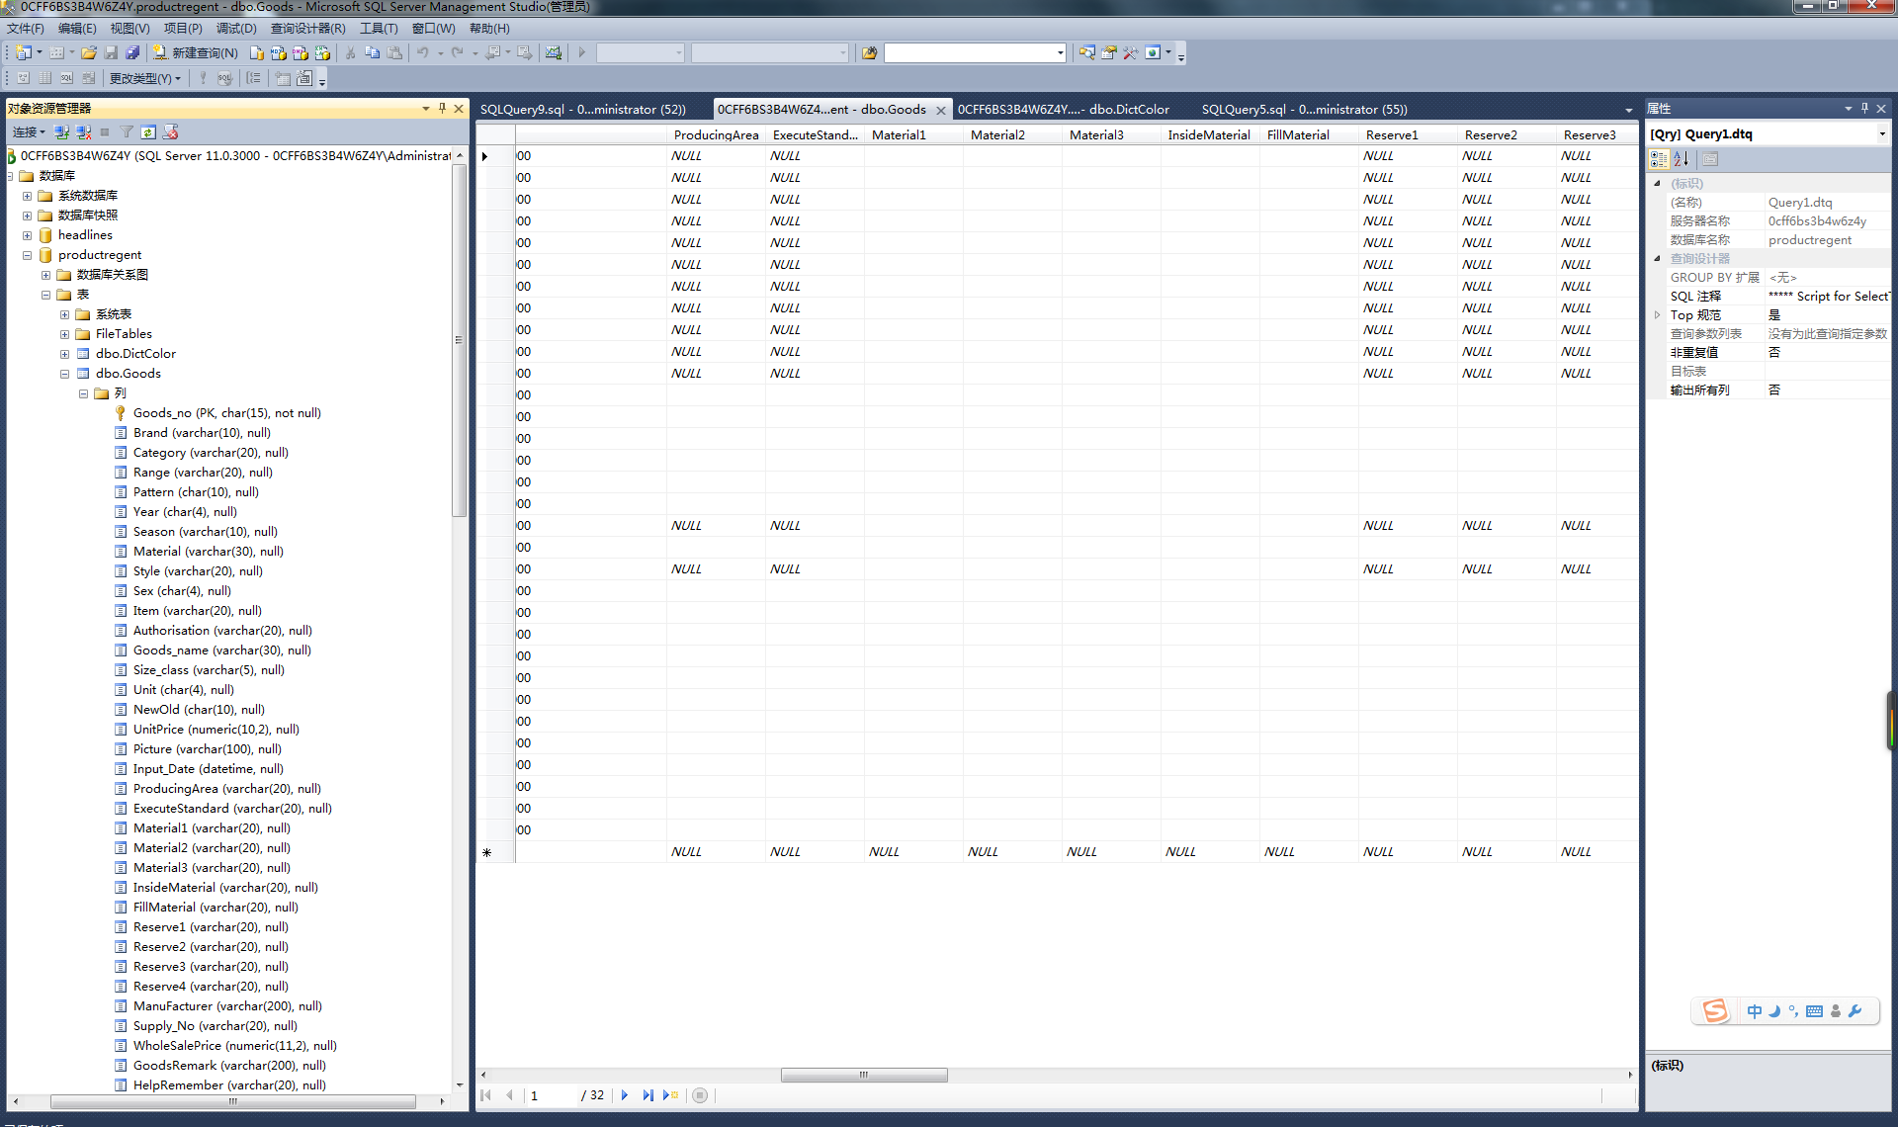Screen dimensions: 1898x1127
Task: Click the record number input field
Action: click(x=551, y=1095)
